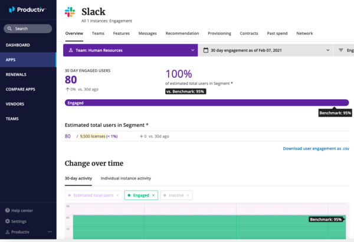
Task: Click the Change over time heading
Action: [x=94, y=163]
